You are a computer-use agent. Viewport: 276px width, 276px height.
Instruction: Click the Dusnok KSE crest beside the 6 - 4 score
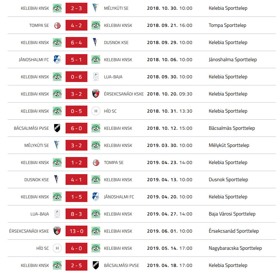coord(95,42)
